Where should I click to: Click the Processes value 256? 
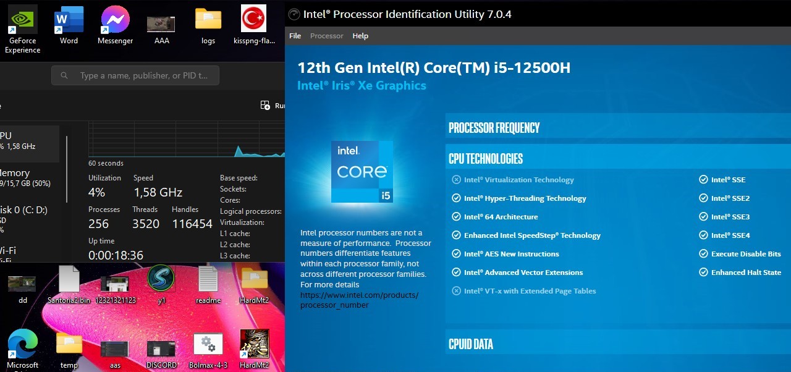click(98, 224)
